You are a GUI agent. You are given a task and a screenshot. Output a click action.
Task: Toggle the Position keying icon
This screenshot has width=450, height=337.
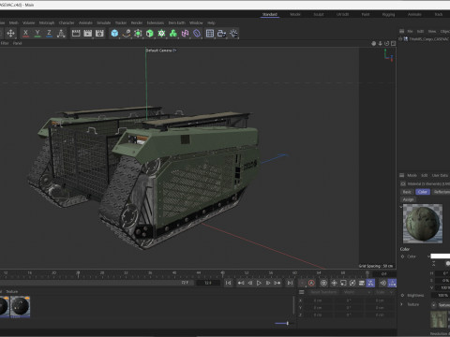[334, 283]
